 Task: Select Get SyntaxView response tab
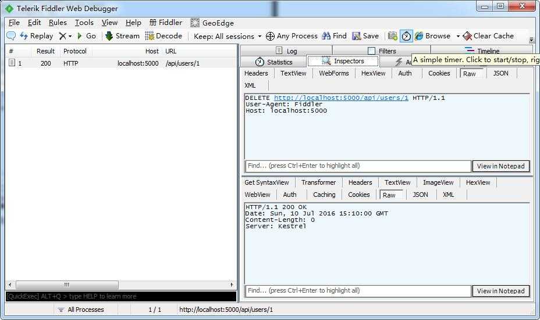pos(267,182)
